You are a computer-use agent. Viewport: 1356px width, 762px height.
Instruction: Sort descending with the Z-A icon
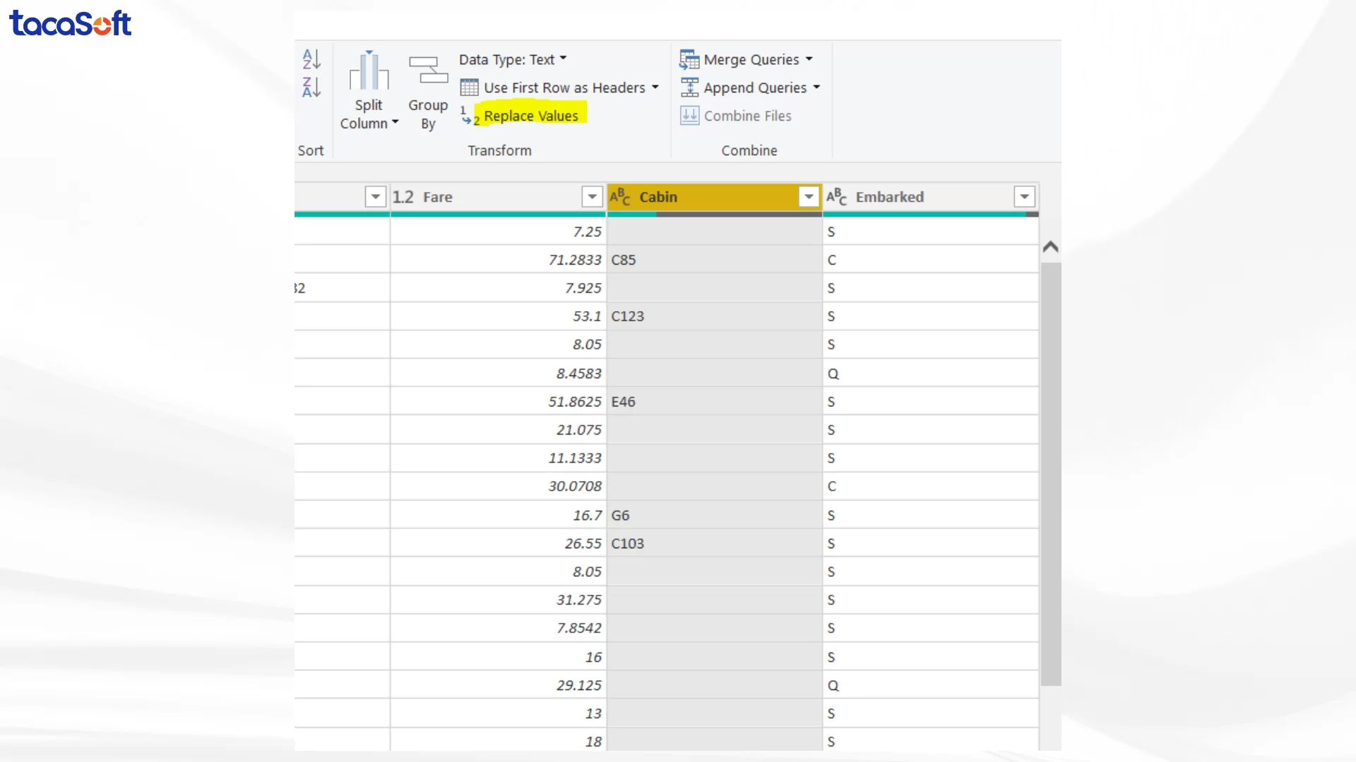point(311,87)
